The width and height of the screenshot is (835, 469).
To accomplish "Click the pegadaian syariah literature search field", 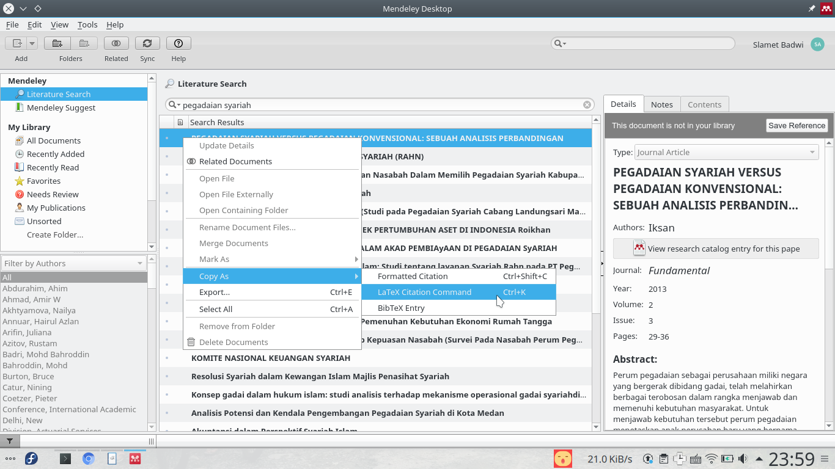I will click(x=380, y=105).
